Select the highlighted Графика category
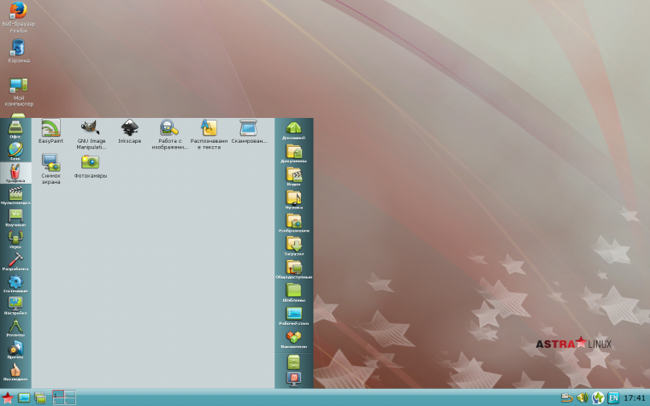This screenshot has height=406, width=650. point(15,174)
